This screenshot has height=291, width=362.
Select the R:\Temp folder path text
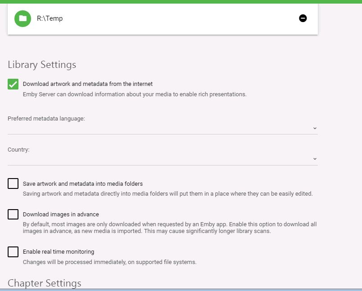[50, 18]
